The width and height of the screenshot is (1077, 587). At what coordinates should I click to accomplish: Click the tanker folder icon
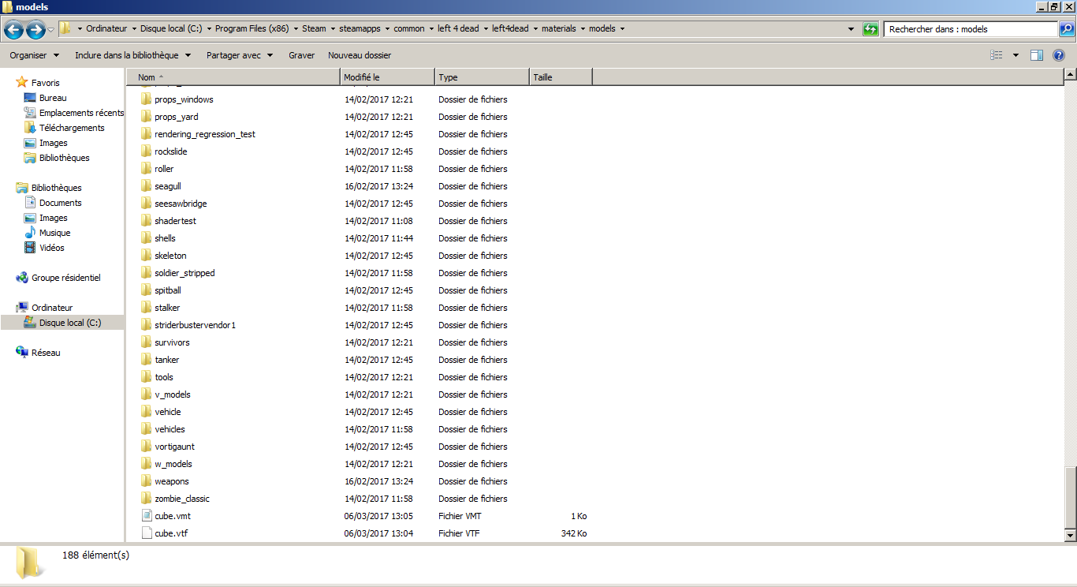click(146, 360)
